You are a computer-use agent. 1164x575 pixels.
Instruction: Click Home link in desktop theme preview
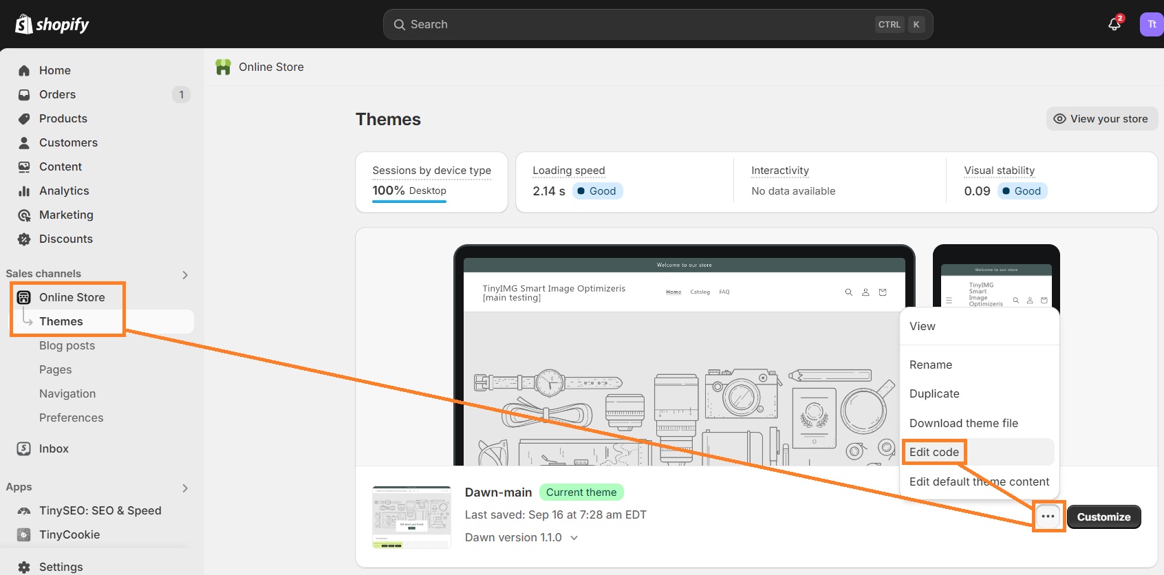[x=673, y=292]
